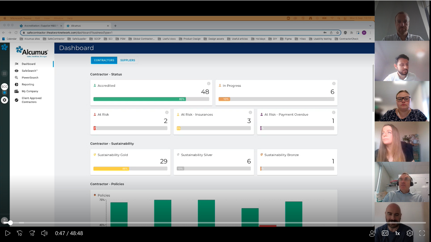Click the PowerSearch magnifier icon
Screen dimensions: 431x242
[x=17, y=77]
